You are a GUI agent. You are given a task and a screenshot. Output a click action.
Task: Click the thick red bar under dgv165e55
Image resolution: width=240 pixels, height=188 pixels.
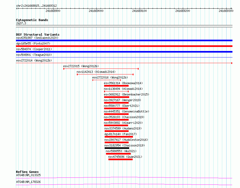(x=124, y=46)
